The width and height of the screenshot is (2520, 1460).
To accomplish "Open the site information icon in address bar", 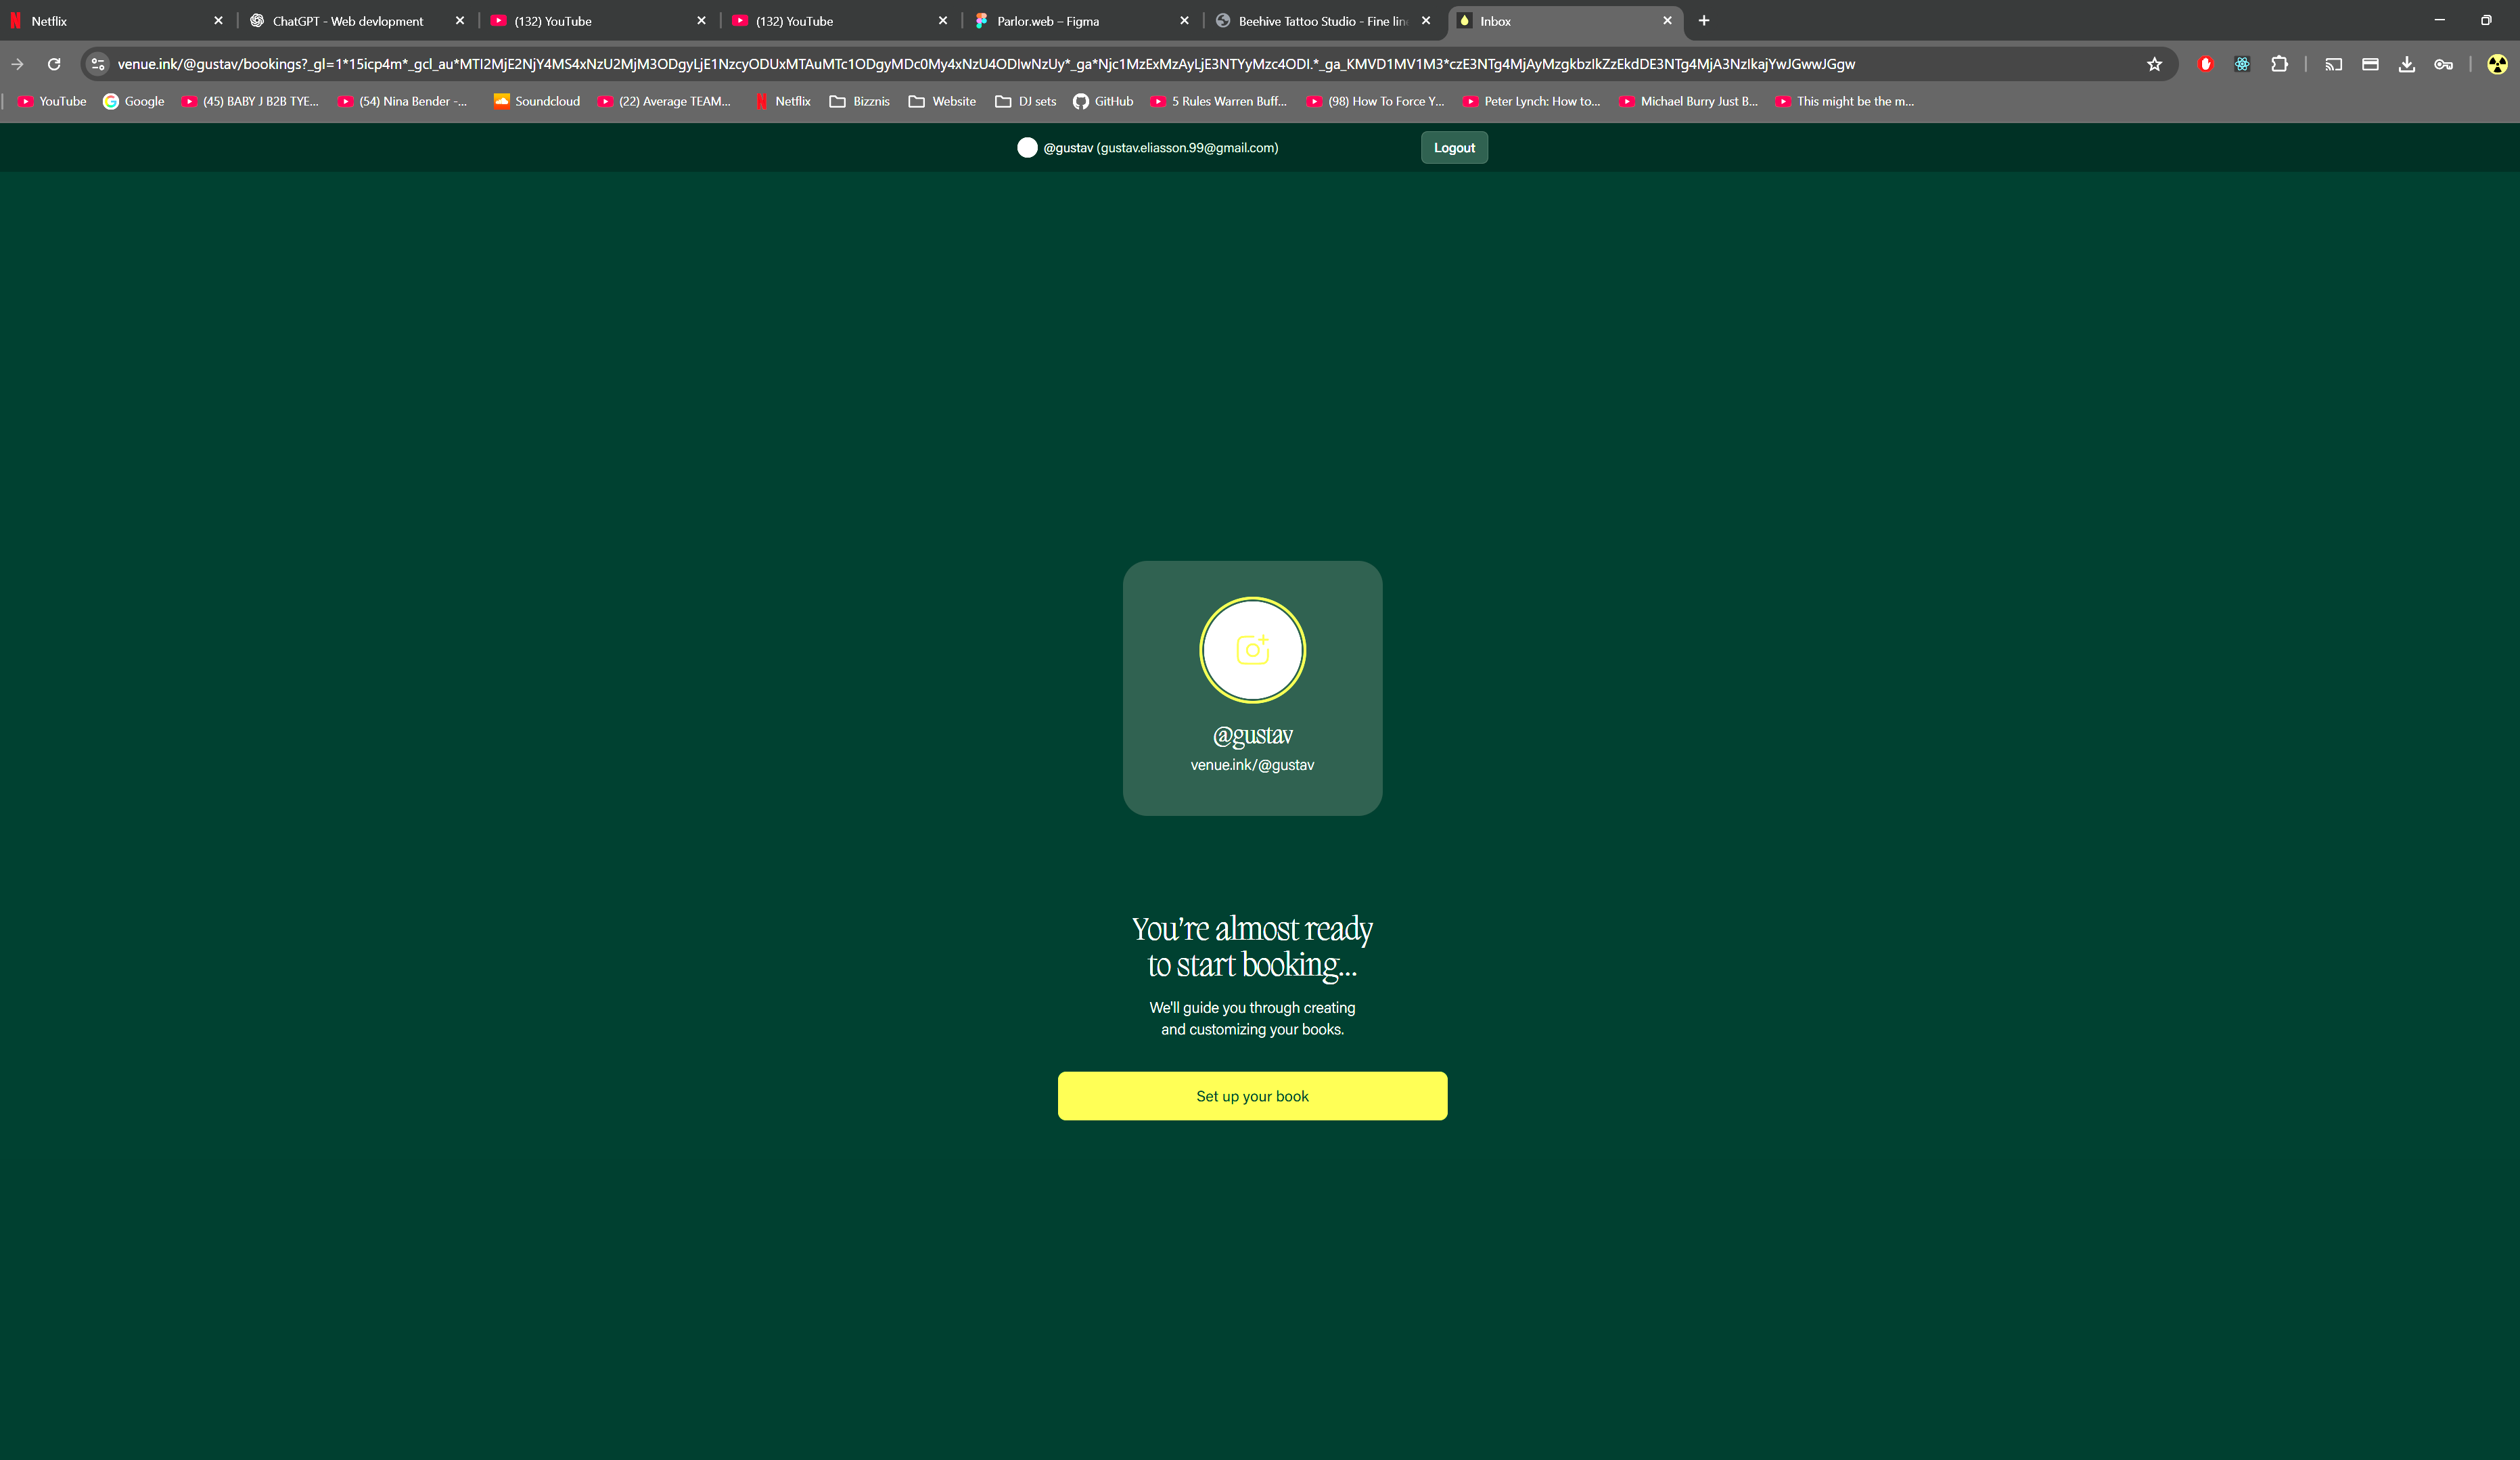I will pyautogui.click(x=98, y=64).
